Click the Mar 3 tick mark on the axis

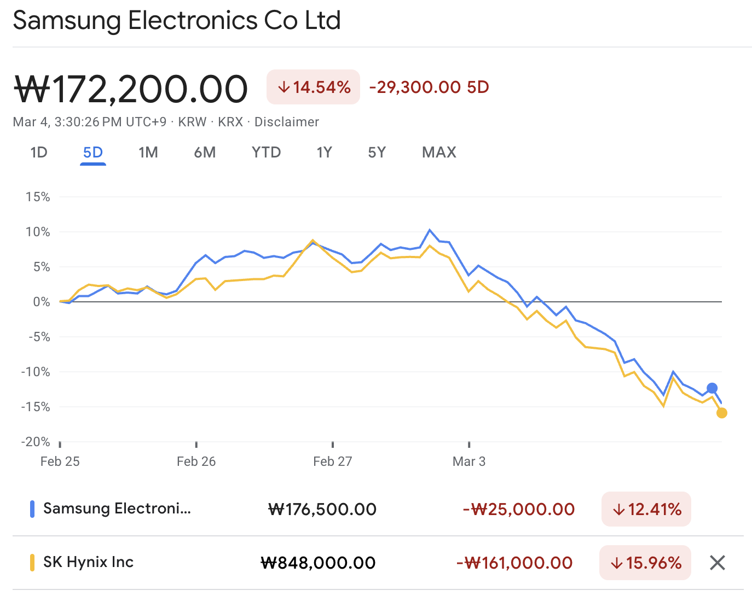pyautogui.click(x=469, y=446)
